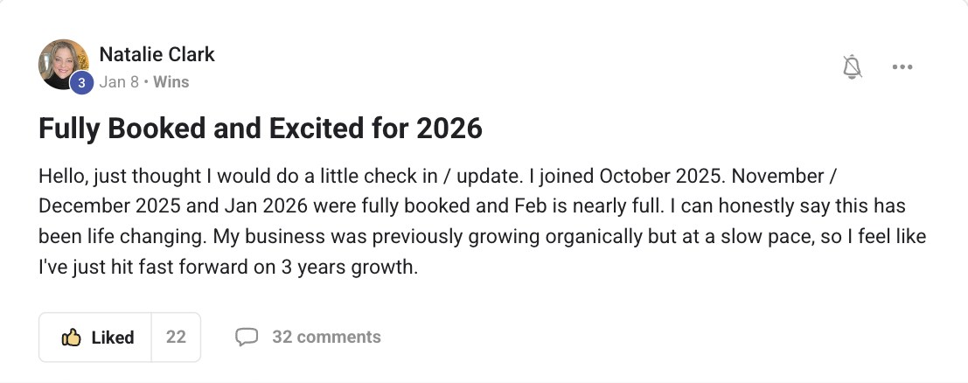The height and width of the screenshot is (383, 968).
Task: Open the three-dot post options menu
Action: point(902,66)
